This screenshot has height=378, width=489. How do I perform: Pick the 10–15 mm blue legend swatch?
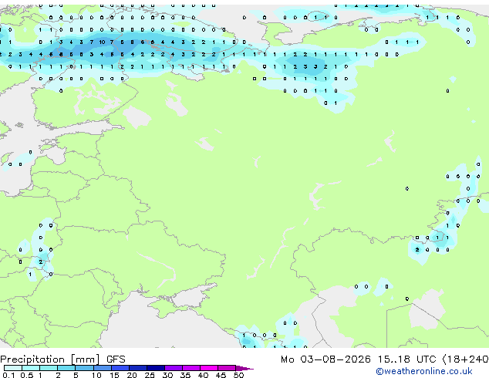[x=102, y=368]
